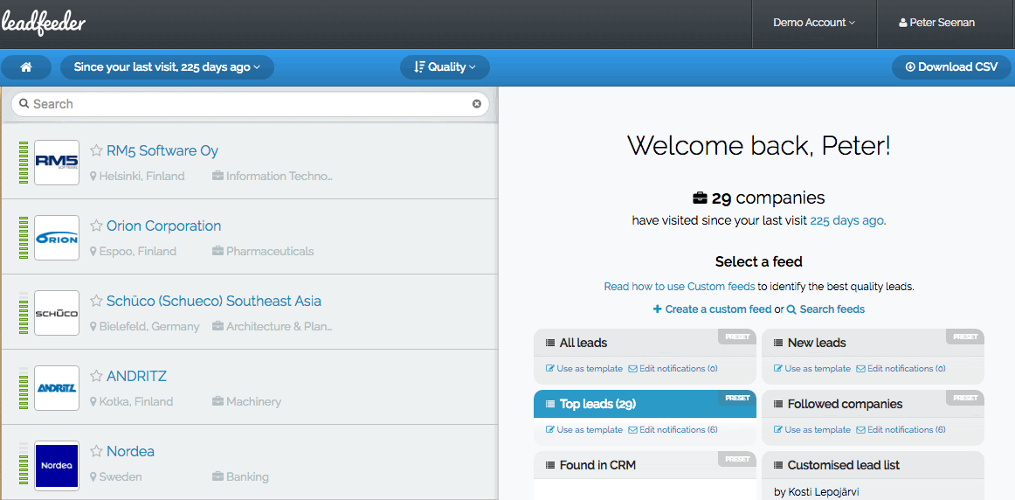Click Create a custom feed link

click(x=712, y=309)
